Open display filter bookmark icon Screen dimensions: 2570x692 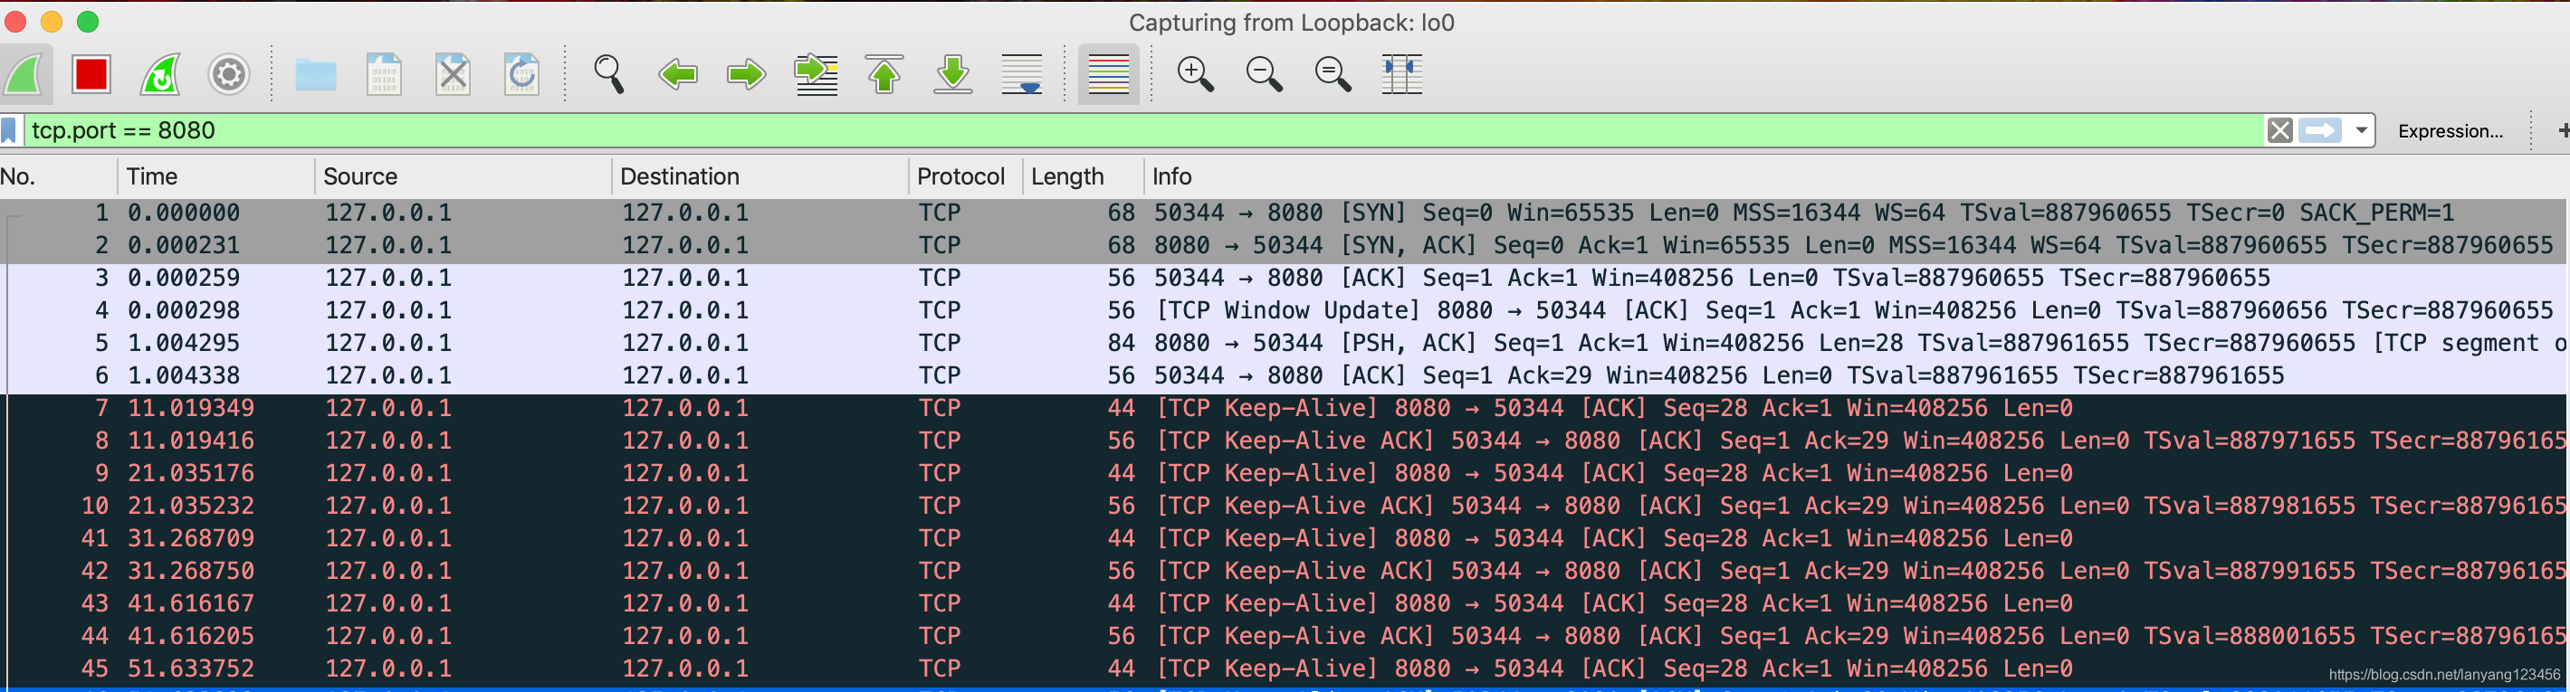point(9,130)
